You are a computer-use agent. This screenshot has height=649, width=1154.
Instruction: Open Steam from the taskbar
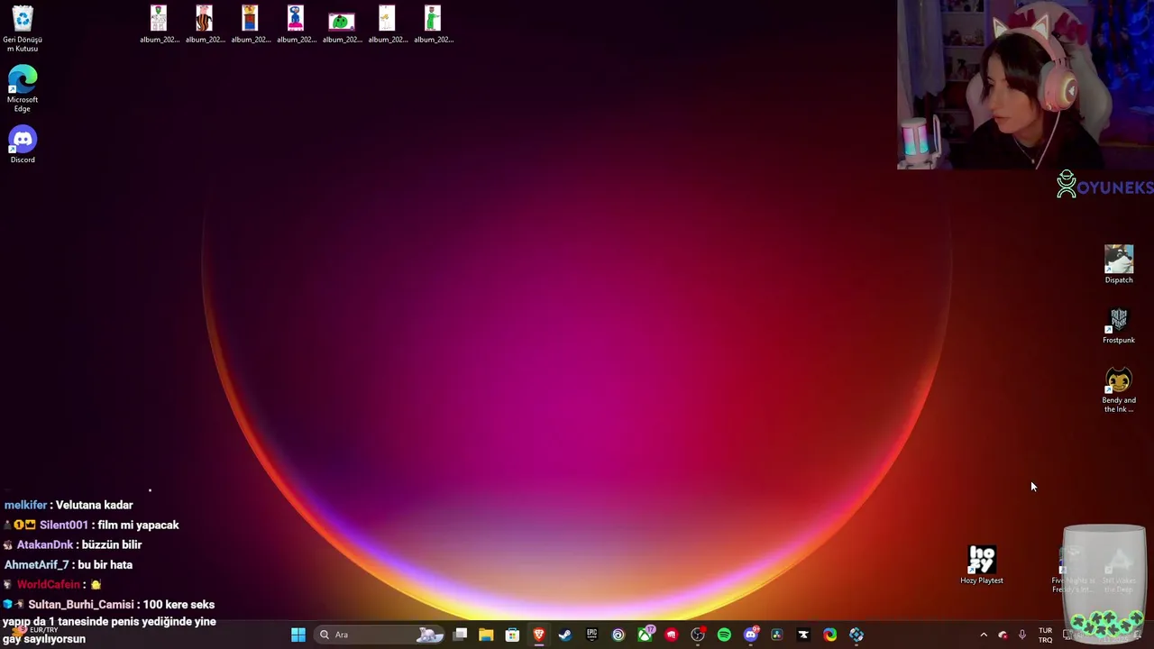coord(565,635)
